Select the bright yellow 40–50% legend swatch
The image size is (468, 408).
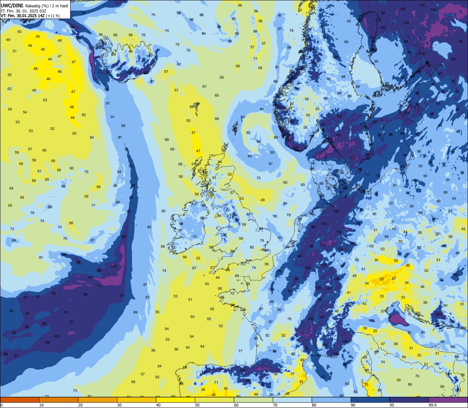(x=175, y=400)
